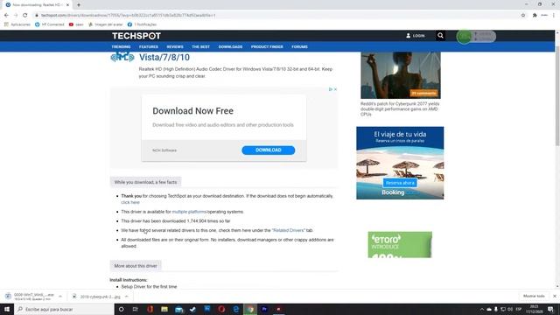This screenshot has width=560, height=315.
Task: Open Task View on the taskbar
Action: [x=136, y=309]
